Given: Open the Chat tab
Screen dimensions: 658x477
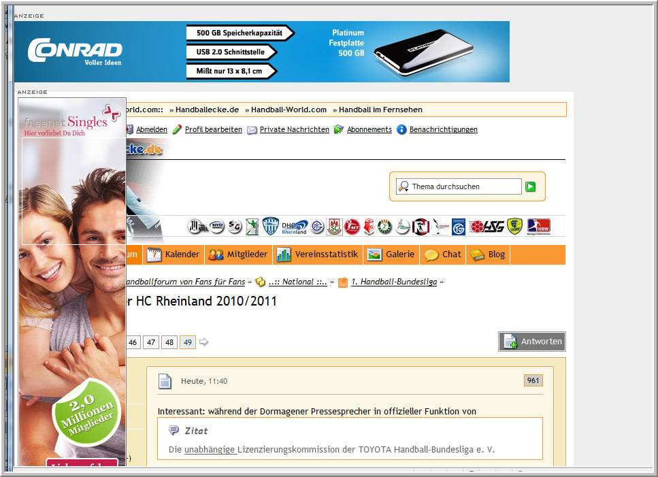Looking at the screenshot, I should coord(443,254).
